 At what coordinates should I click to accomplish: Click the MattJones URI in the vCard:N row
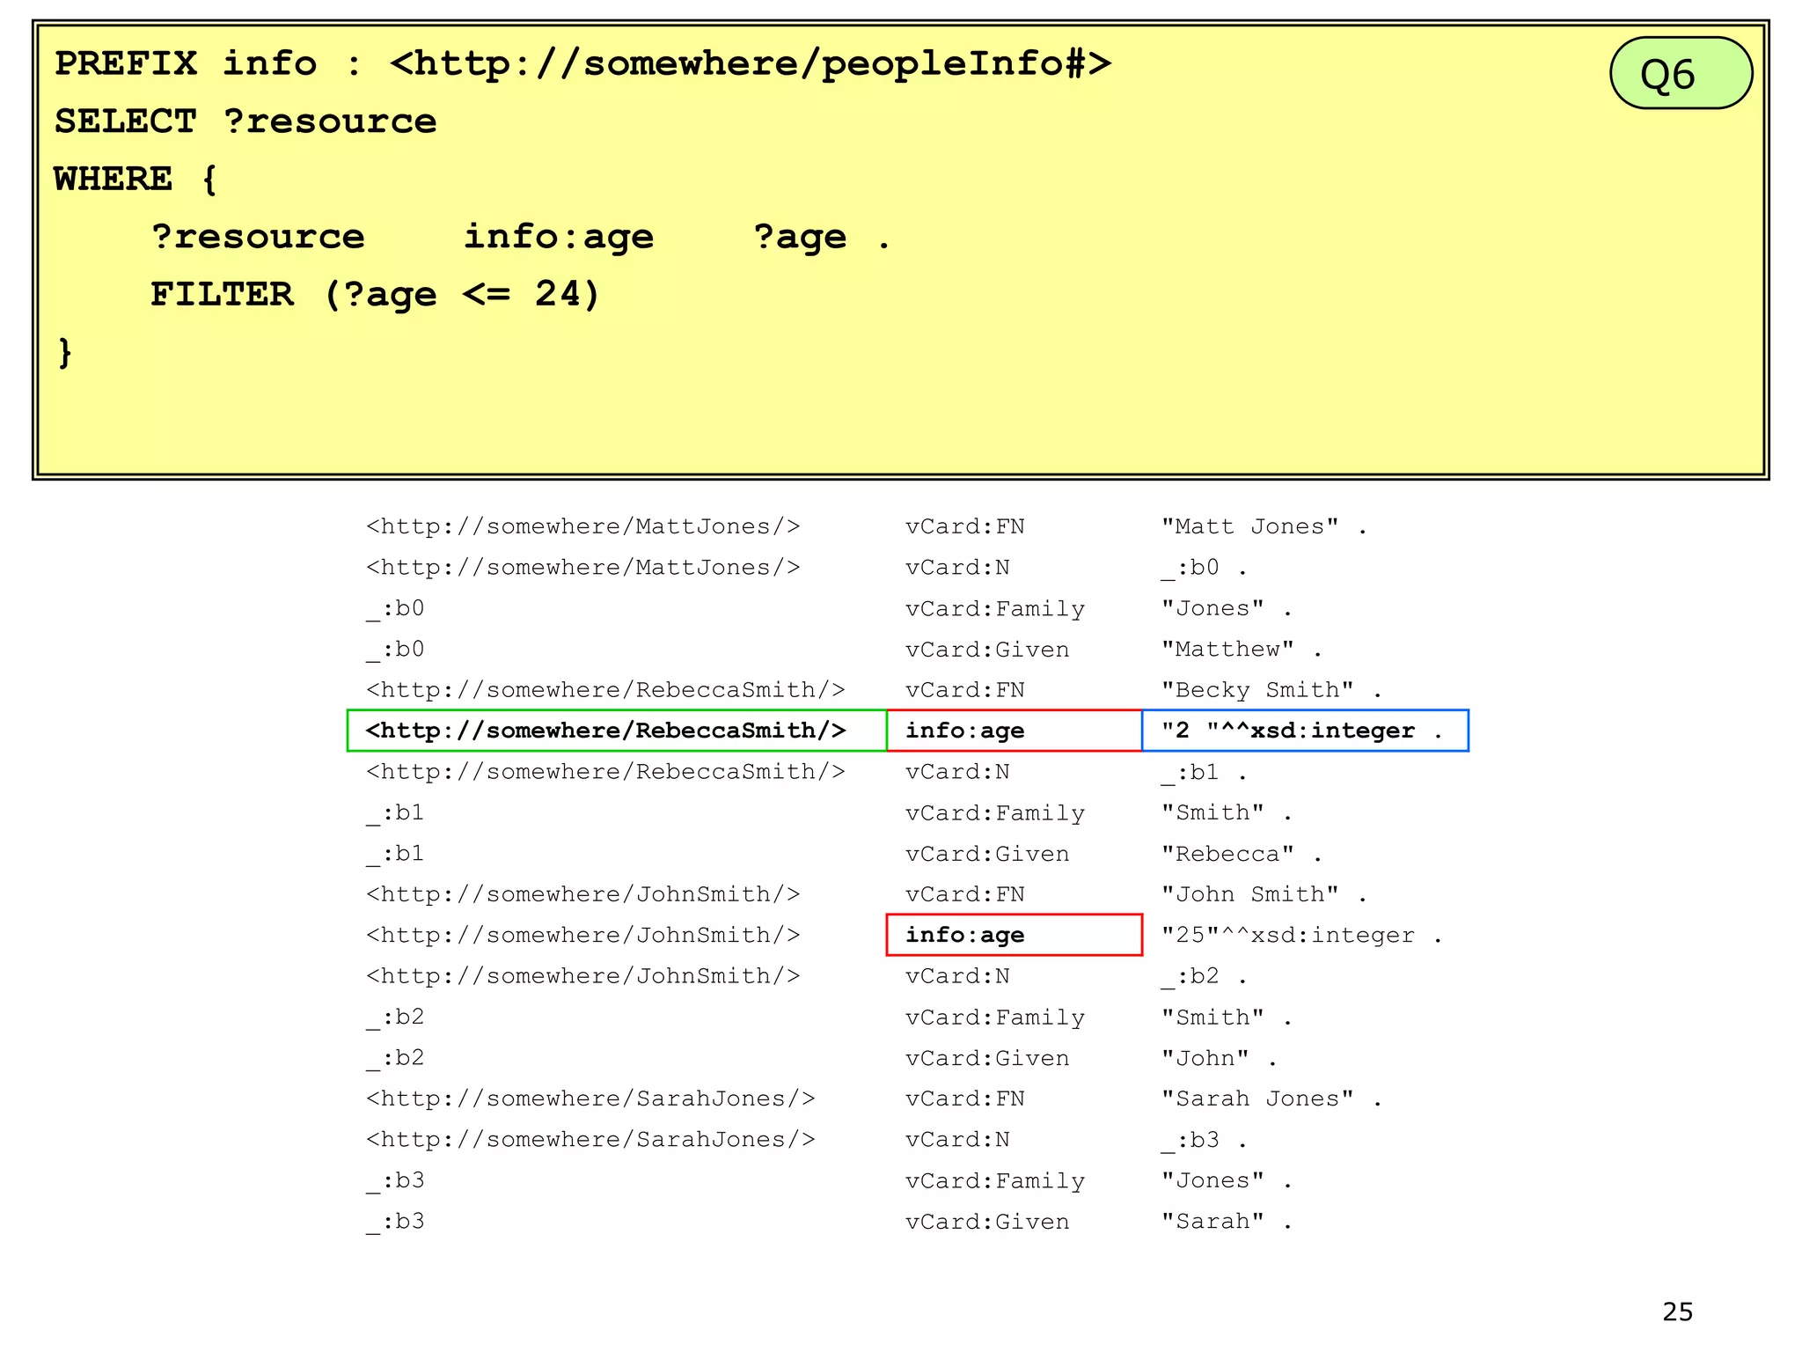582,568
